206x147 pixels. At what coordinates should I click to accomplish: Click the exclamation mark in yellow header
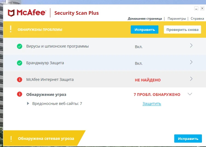(x=11, y=29)
